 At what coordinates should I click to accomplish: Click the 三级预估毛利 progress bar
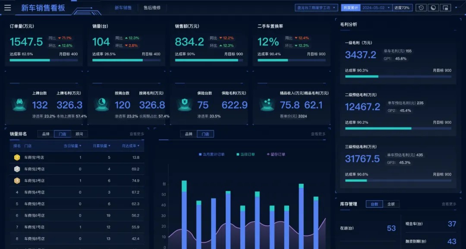click(398, 180)
